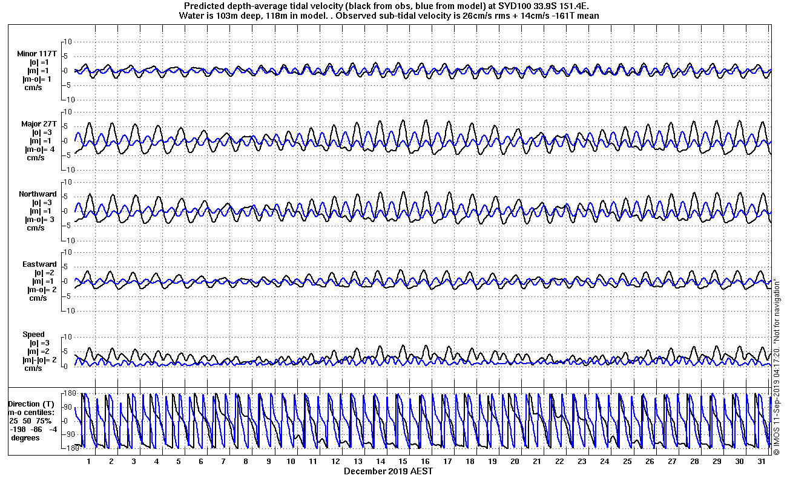Click day '5' on the date axis
The image size is (787, 484).
pyautogui.click(x=179, y=462)
